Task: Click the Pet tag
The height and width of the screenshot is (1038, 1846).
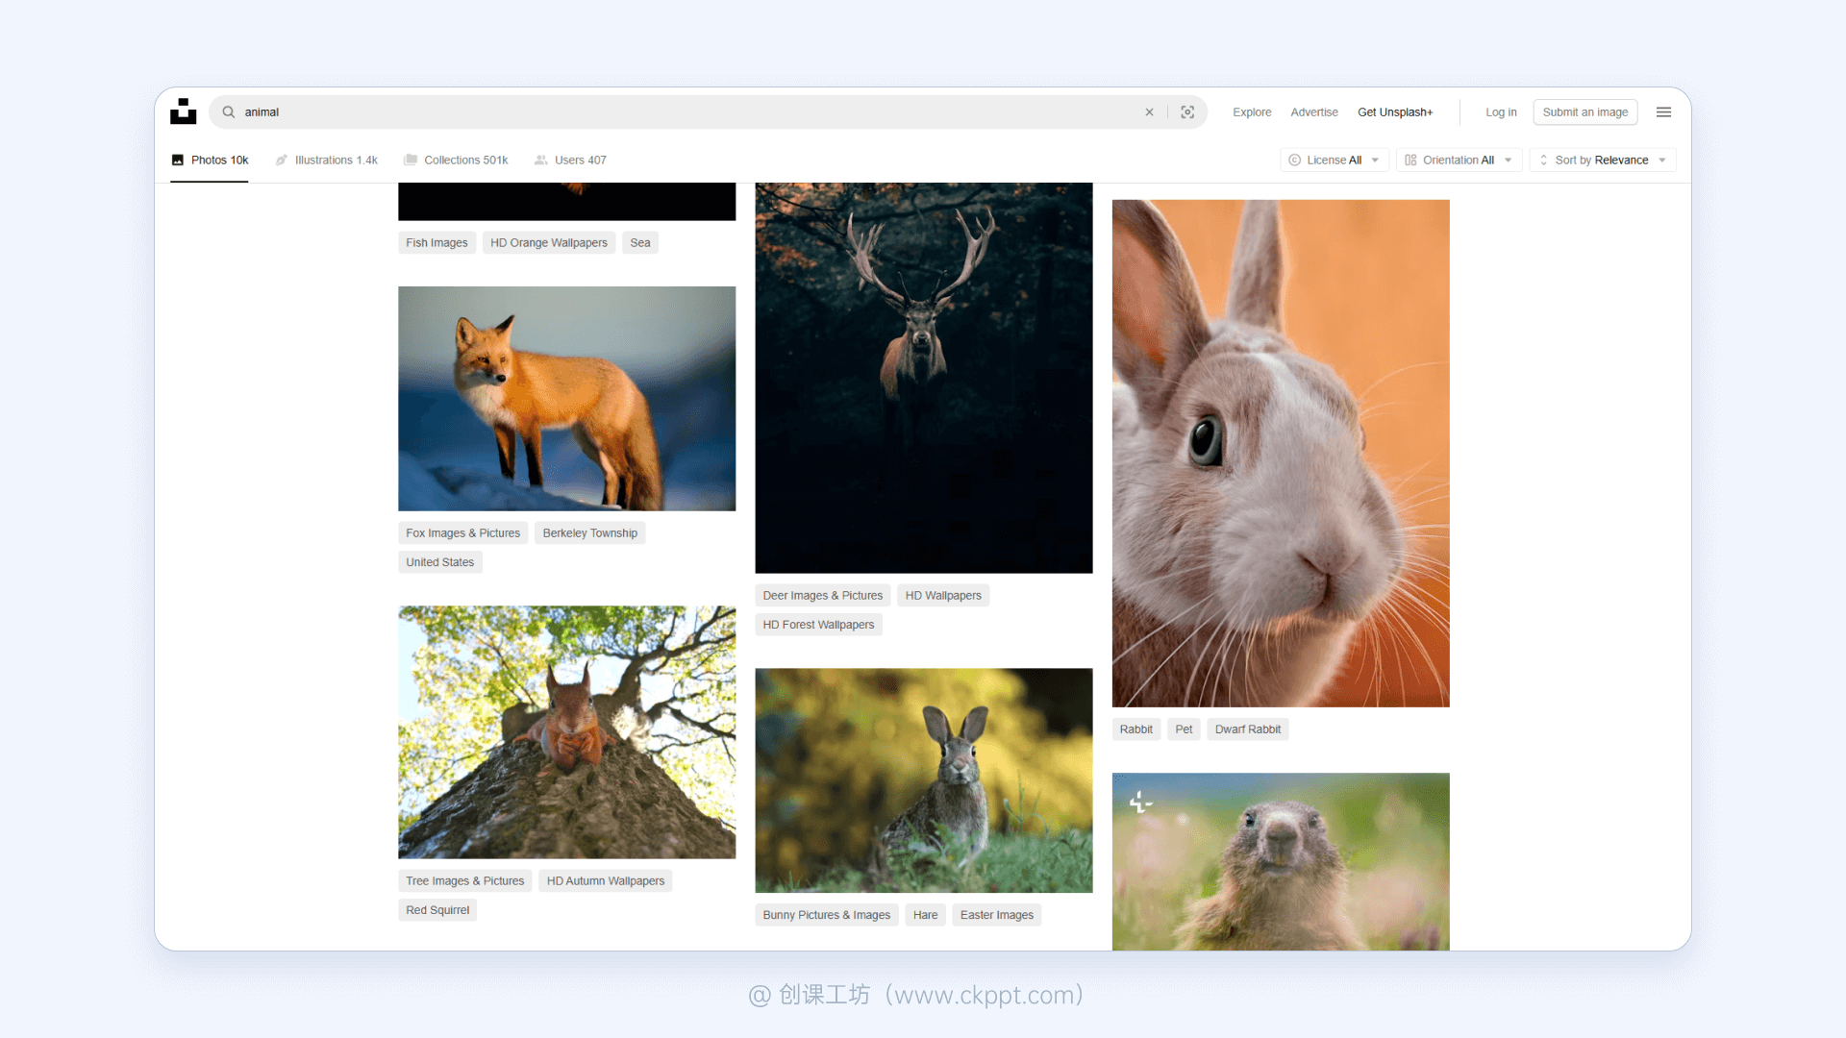Action: point(1184,729)
